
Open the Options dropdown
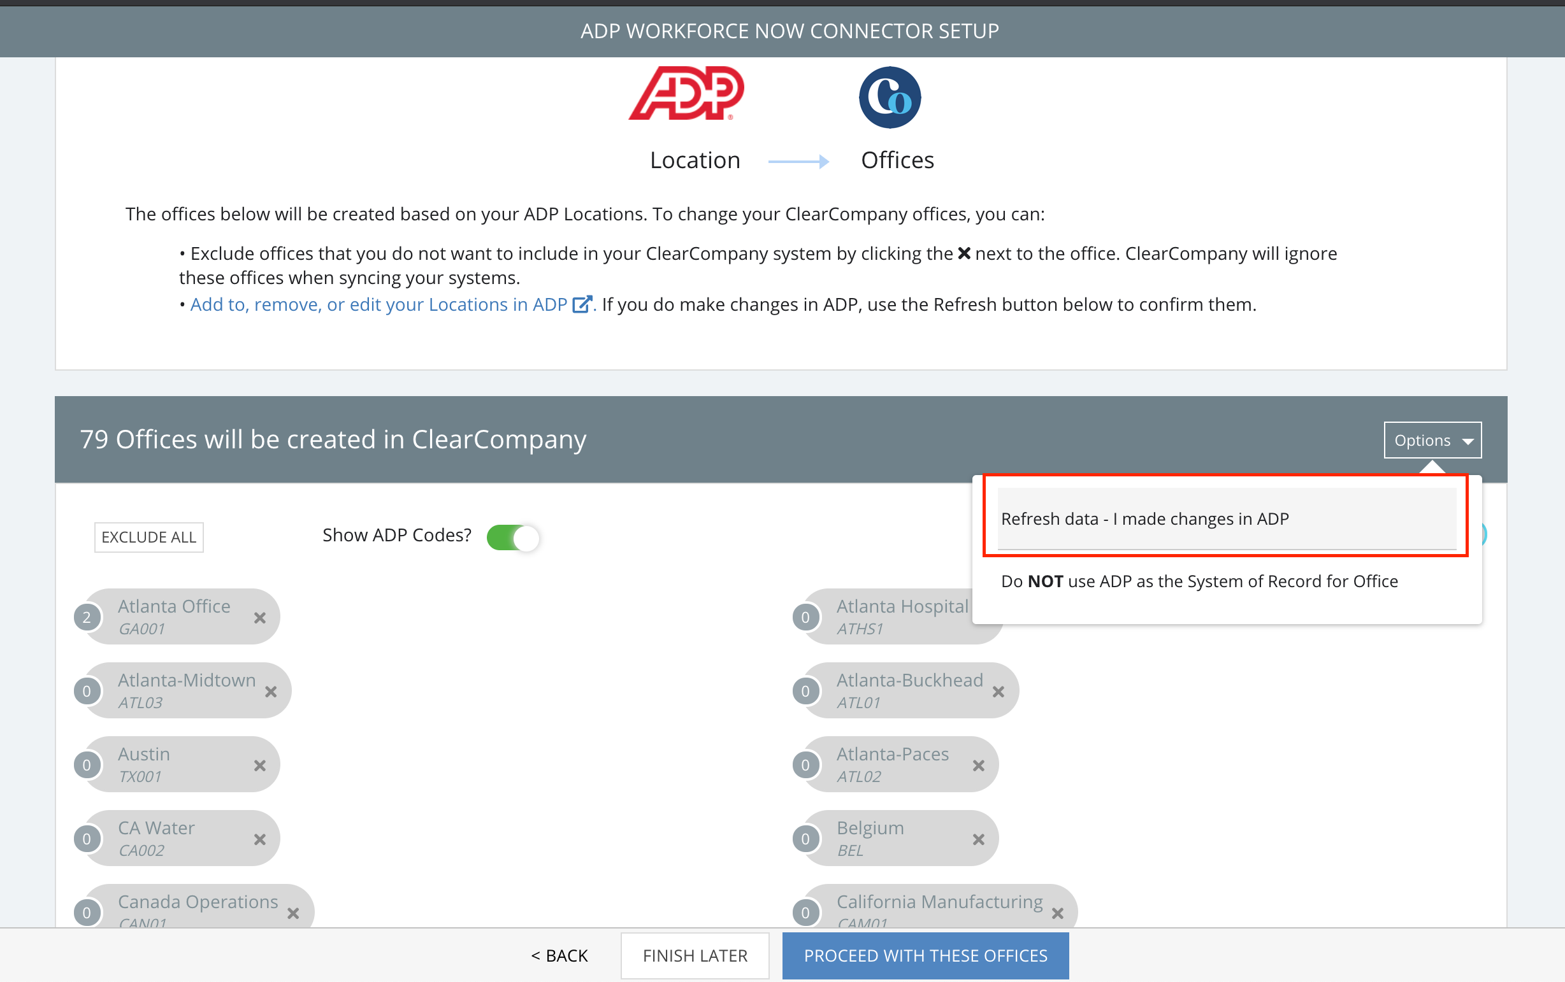1432,440
